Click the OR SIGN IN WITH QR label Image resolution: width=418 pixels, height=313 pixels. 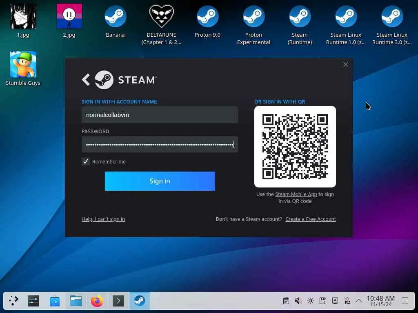280,101
